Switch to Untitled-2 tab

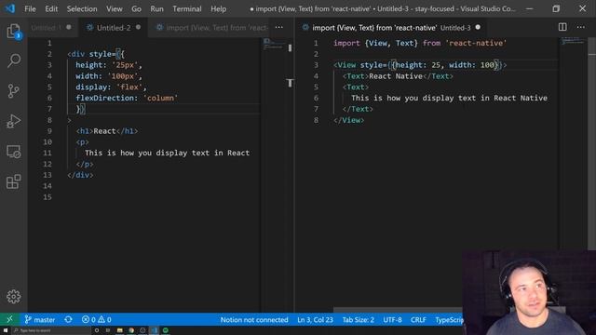[x=114, y=27]
